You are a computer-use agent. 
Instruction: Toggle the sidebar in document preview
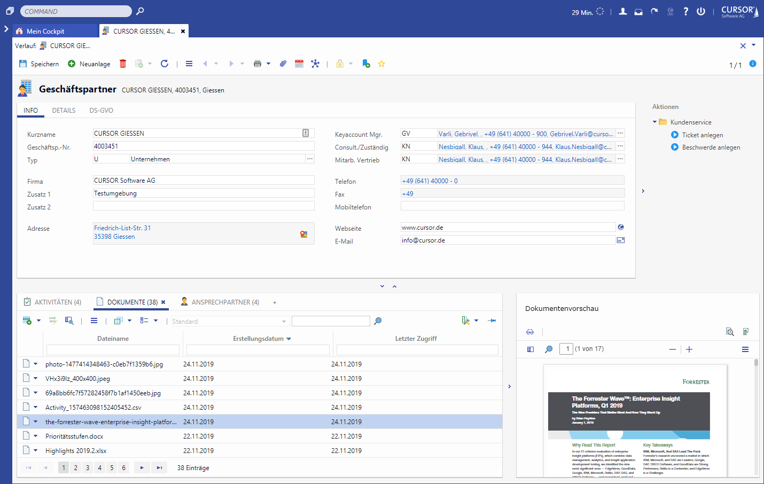[531, 349]
